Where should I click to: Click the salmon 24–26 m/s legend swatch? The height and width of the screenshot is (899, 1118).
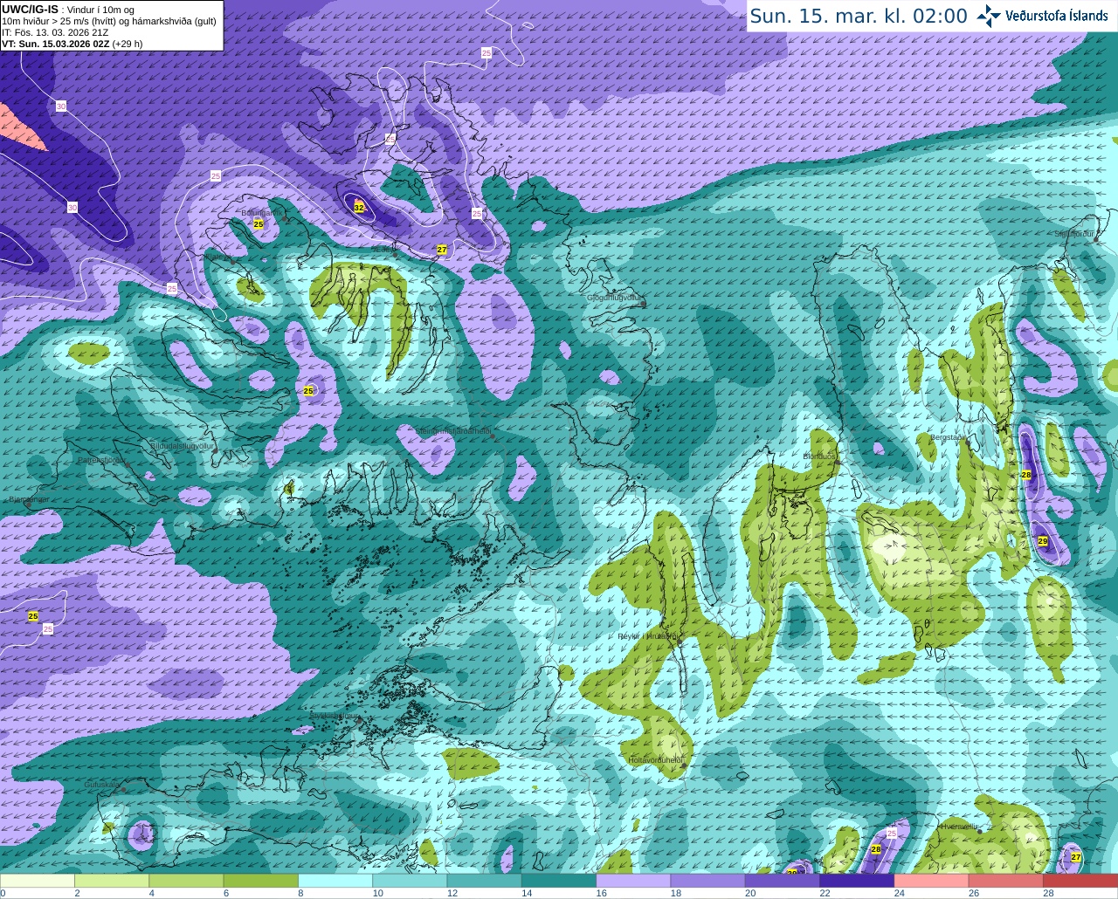932,881
